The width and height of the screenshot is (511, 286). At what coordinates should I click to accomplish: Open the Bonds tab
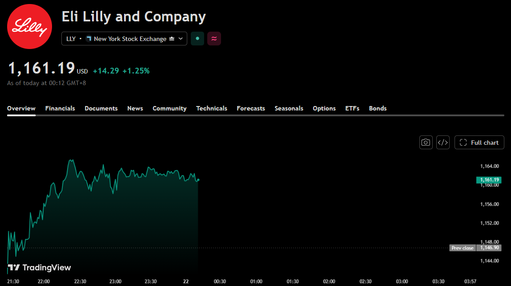click(x=378, y=108)
